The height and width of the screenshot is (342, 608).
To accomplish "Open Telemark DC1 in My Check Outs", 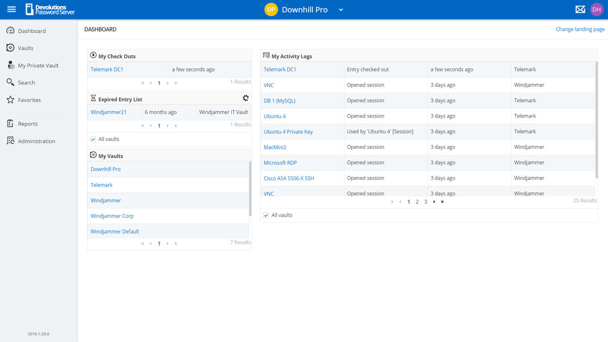I will 107,69.
